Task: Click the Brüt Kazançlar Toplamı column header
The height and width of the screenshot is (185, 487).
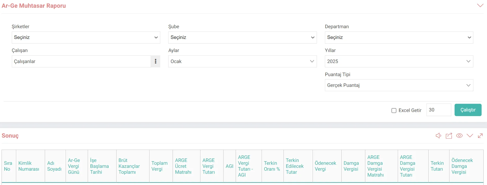Action: click(129, 166)
